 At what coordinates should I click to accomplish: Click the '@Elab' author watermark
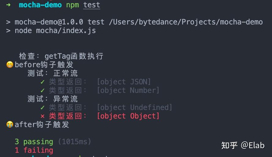(252, 145)
